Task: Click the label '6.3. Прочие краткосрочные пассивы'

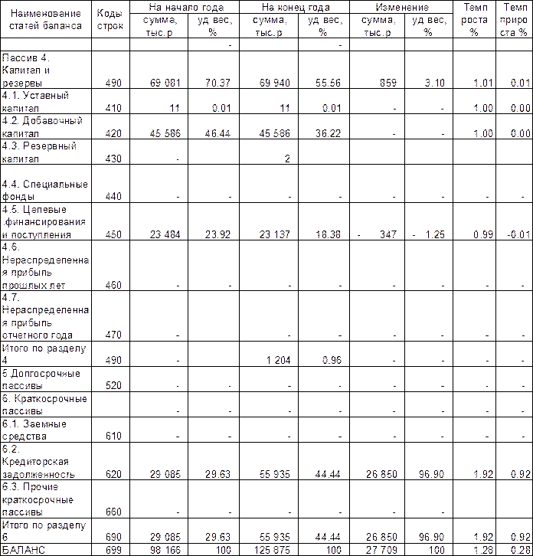Action: coord(38,499)
